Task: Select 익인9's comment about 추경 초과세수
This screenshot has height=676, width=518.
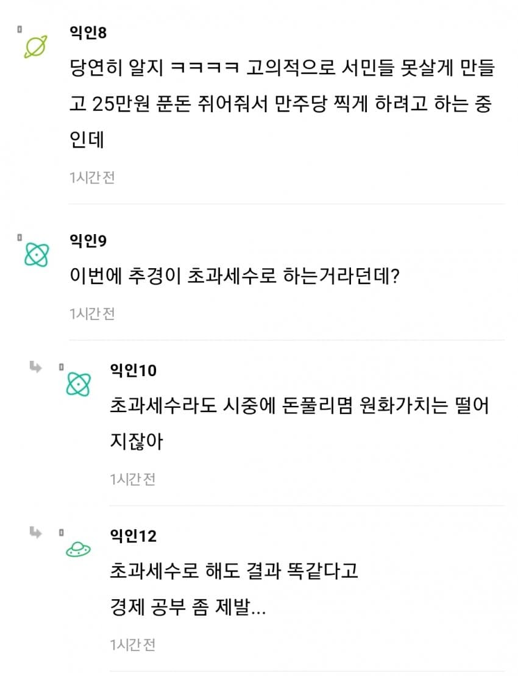Action: pyautogui.click(x=235, y=277)
